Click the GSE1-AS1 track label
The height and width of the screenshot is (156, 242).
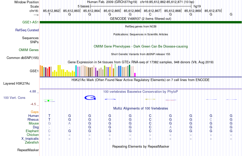(30, 22)
